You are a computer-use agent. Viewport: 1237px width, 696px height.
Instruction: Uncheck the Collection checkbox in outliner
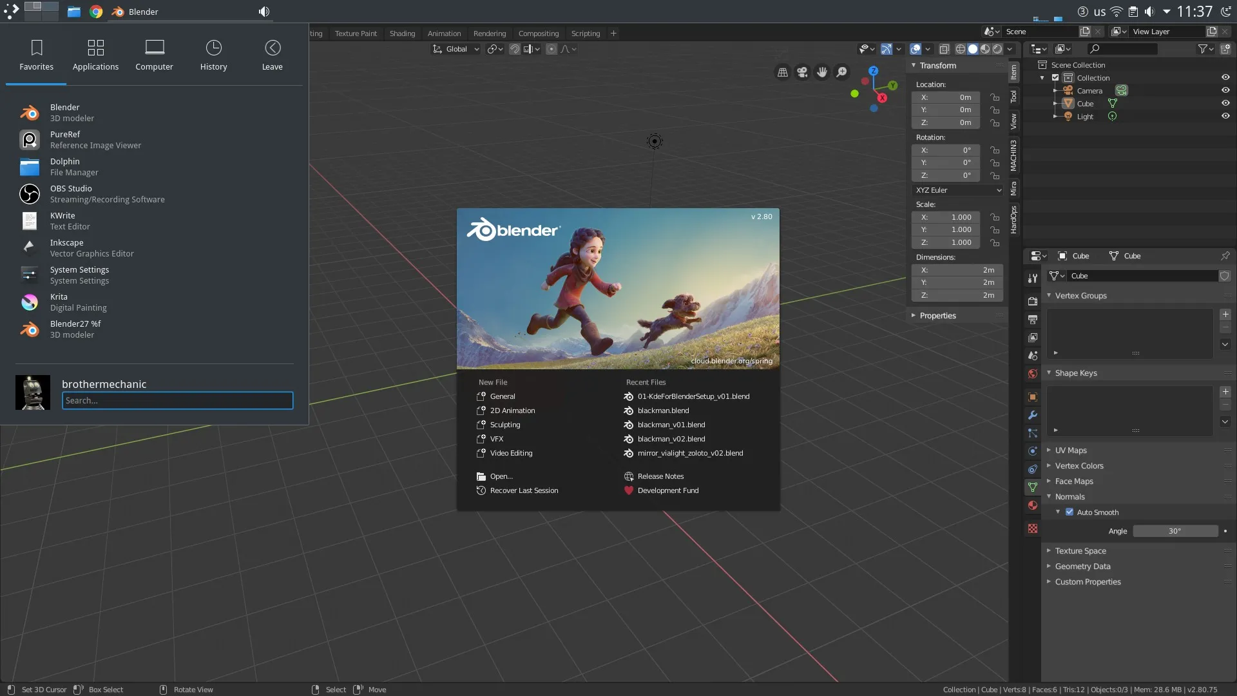point(1055,77)
